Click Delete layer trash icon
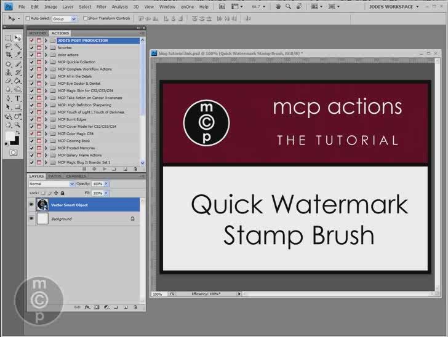Screen dimensions: 448x337 pos(135,307)
